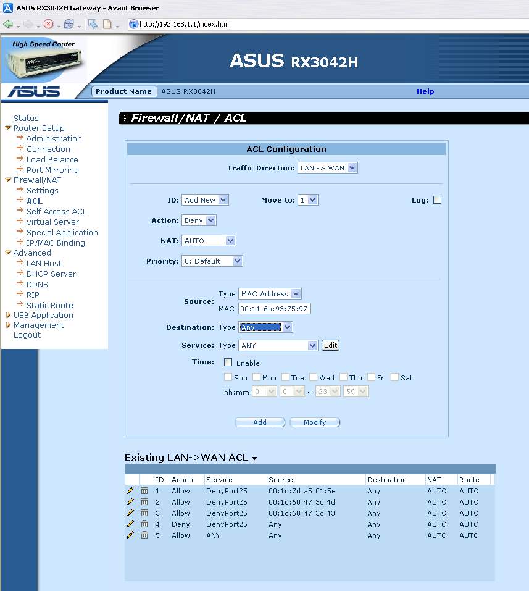The width and height of the screenshot is (529, 591).
Task: Open the Move to dropdown
Action: coord(308,199)
